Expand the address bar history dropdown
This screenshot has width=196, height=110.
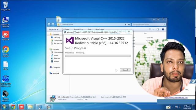click(x=126, y=24)
